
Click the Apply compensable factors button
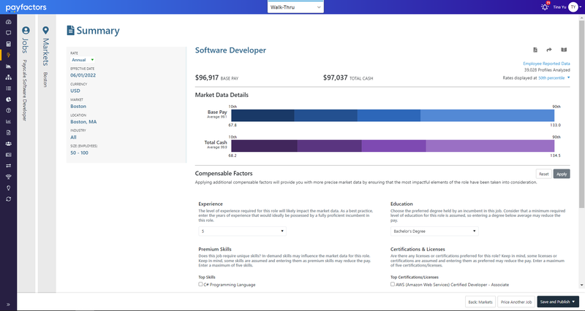[562, 174]
